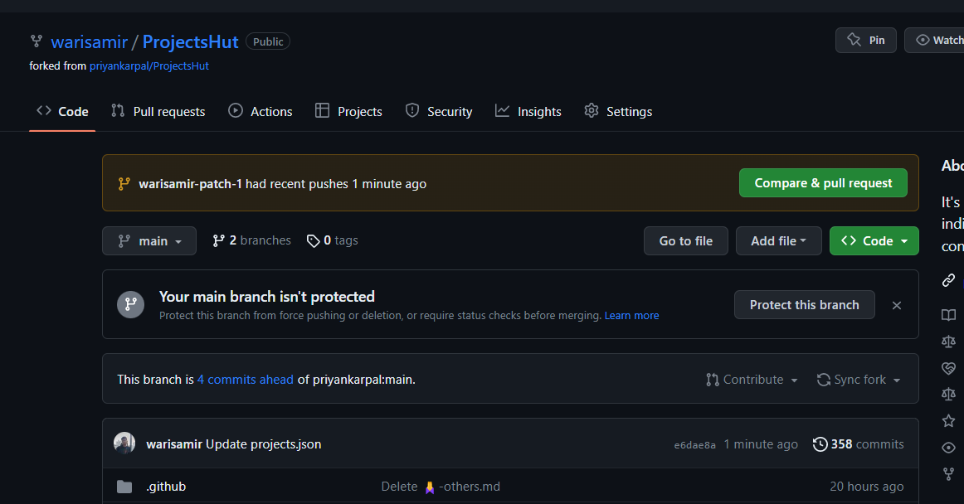Follow the priyankarpal/ProjectsHut fork link

point(148,65)
